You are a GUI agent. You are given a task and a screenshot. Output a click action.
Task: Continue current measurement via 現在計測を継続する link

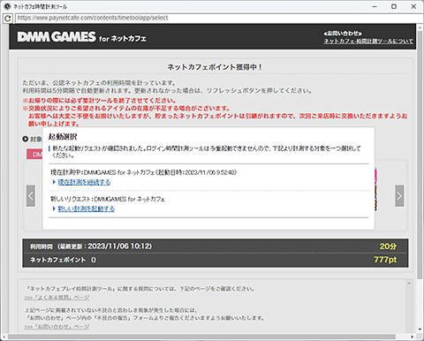coord(84,182)
